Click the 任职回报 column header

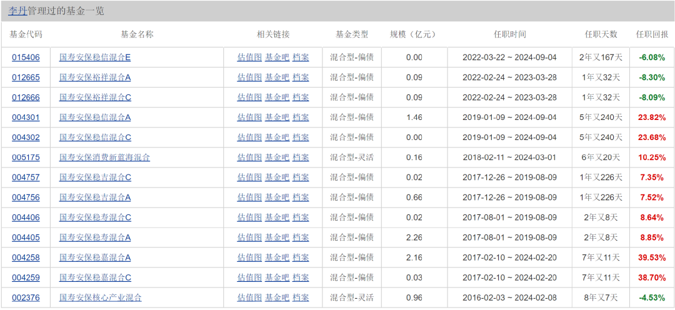point(652,34)
